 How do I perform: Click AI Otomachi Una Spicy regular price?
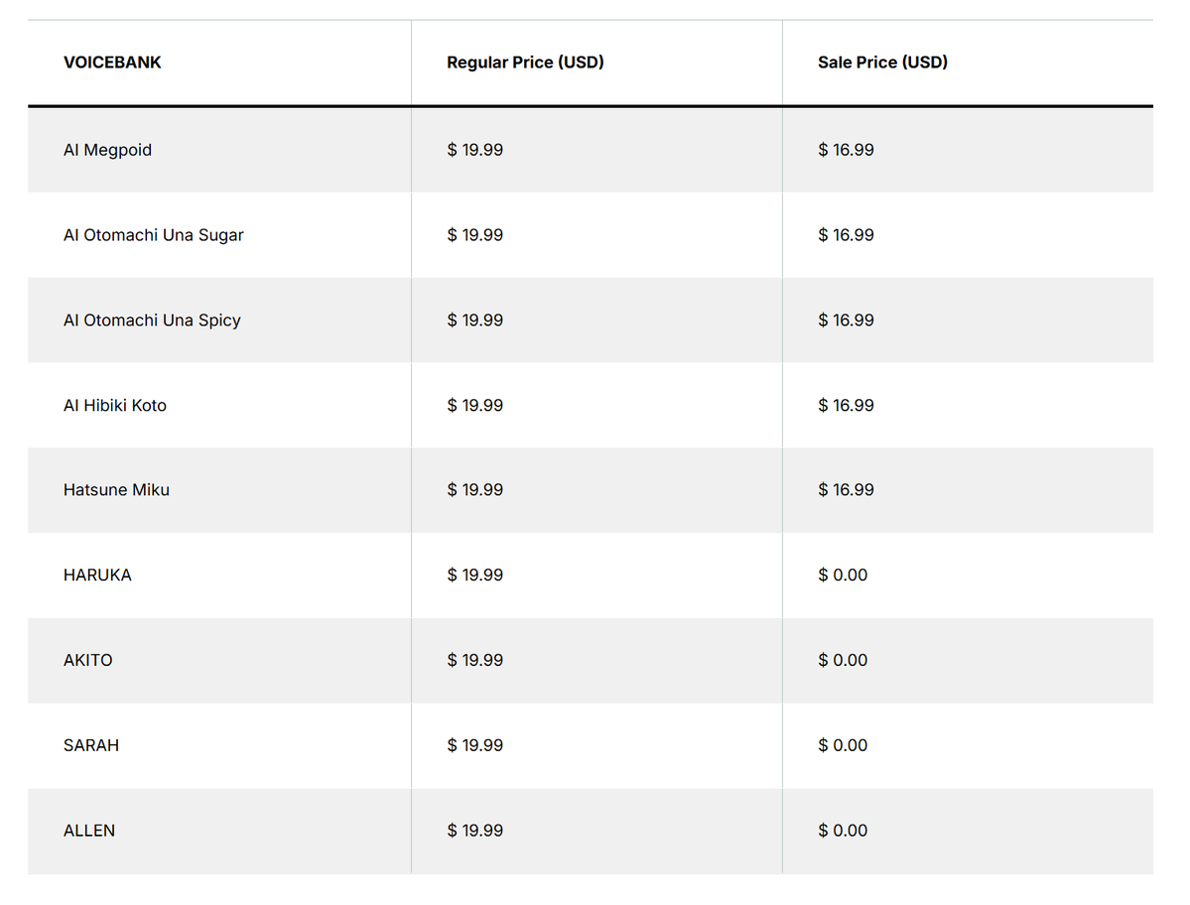tap(475, 321)
